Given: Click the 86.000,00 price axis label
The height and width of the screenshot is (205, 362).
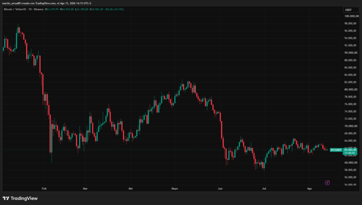Looking at the screenshot, I should pos(350,68).
